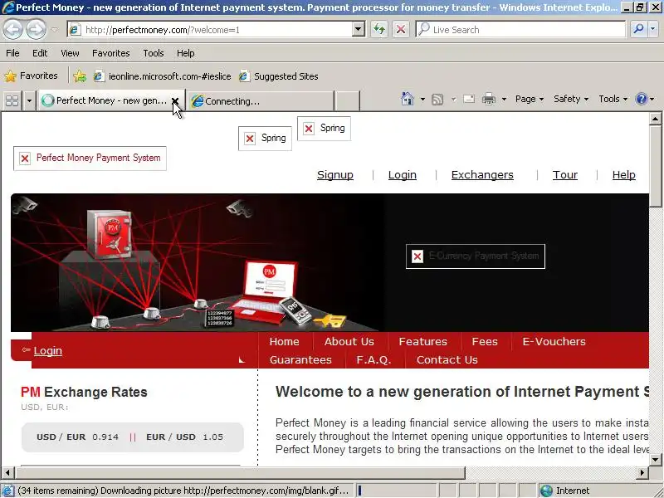Open Contact Us in red menu
The width and height of the screenshot is (664, 498).
click(x=447, y=359)
